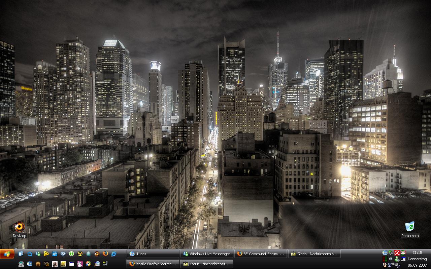Open the speaker volume tray icon

(397, 265)
